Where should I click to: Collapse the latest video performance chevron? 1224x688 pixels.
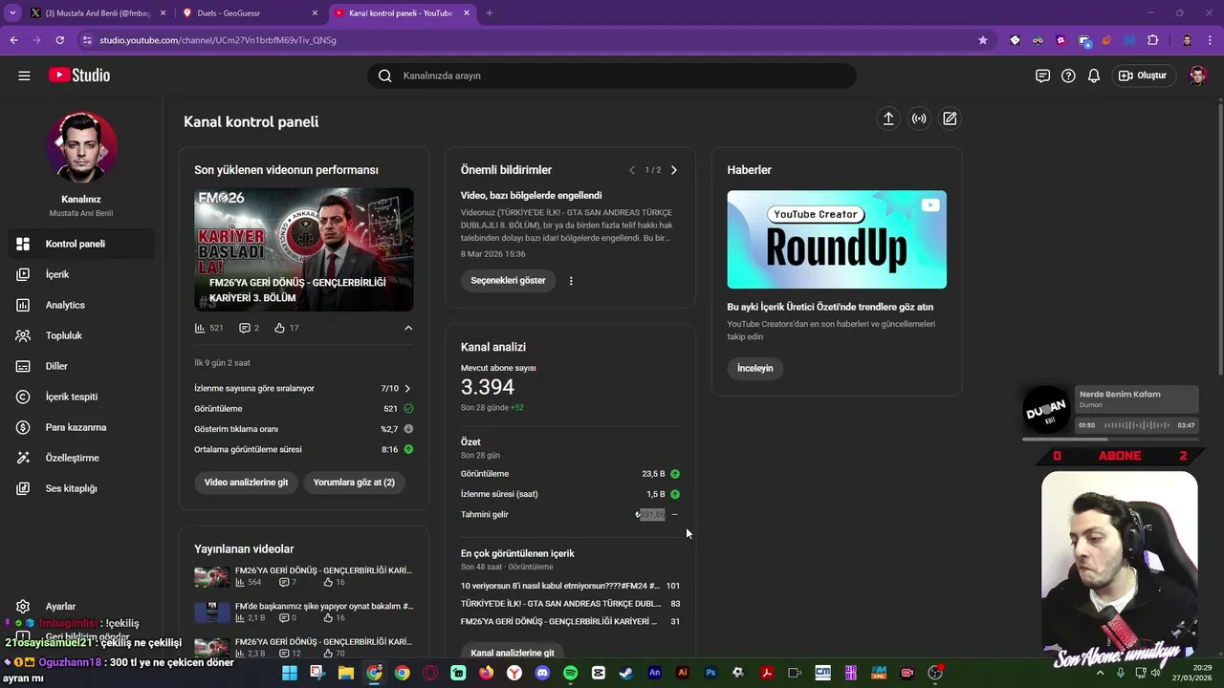[x=408, y=328]
